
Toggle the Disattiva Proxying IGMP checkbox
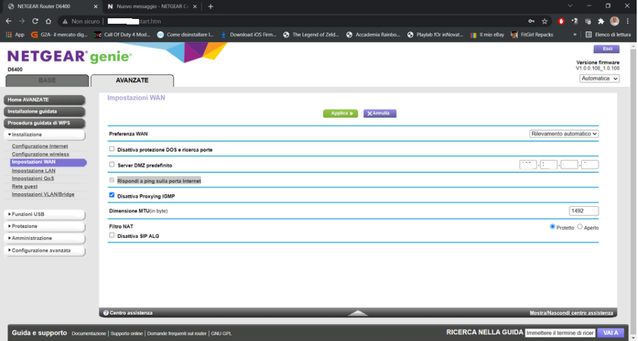coord(112,195)
